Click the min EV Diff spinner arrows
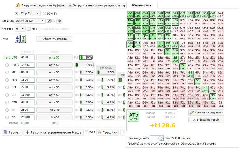 point(162,138)
